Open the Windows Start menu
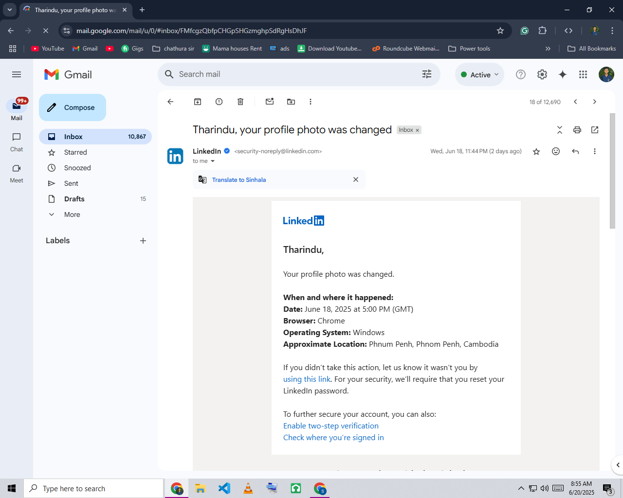 12,488
